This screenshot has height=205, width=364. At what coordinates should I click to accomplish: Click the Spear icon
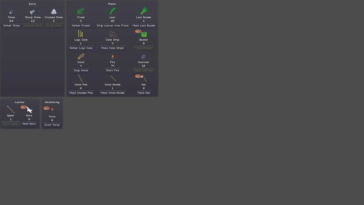(x=11, y=109)
